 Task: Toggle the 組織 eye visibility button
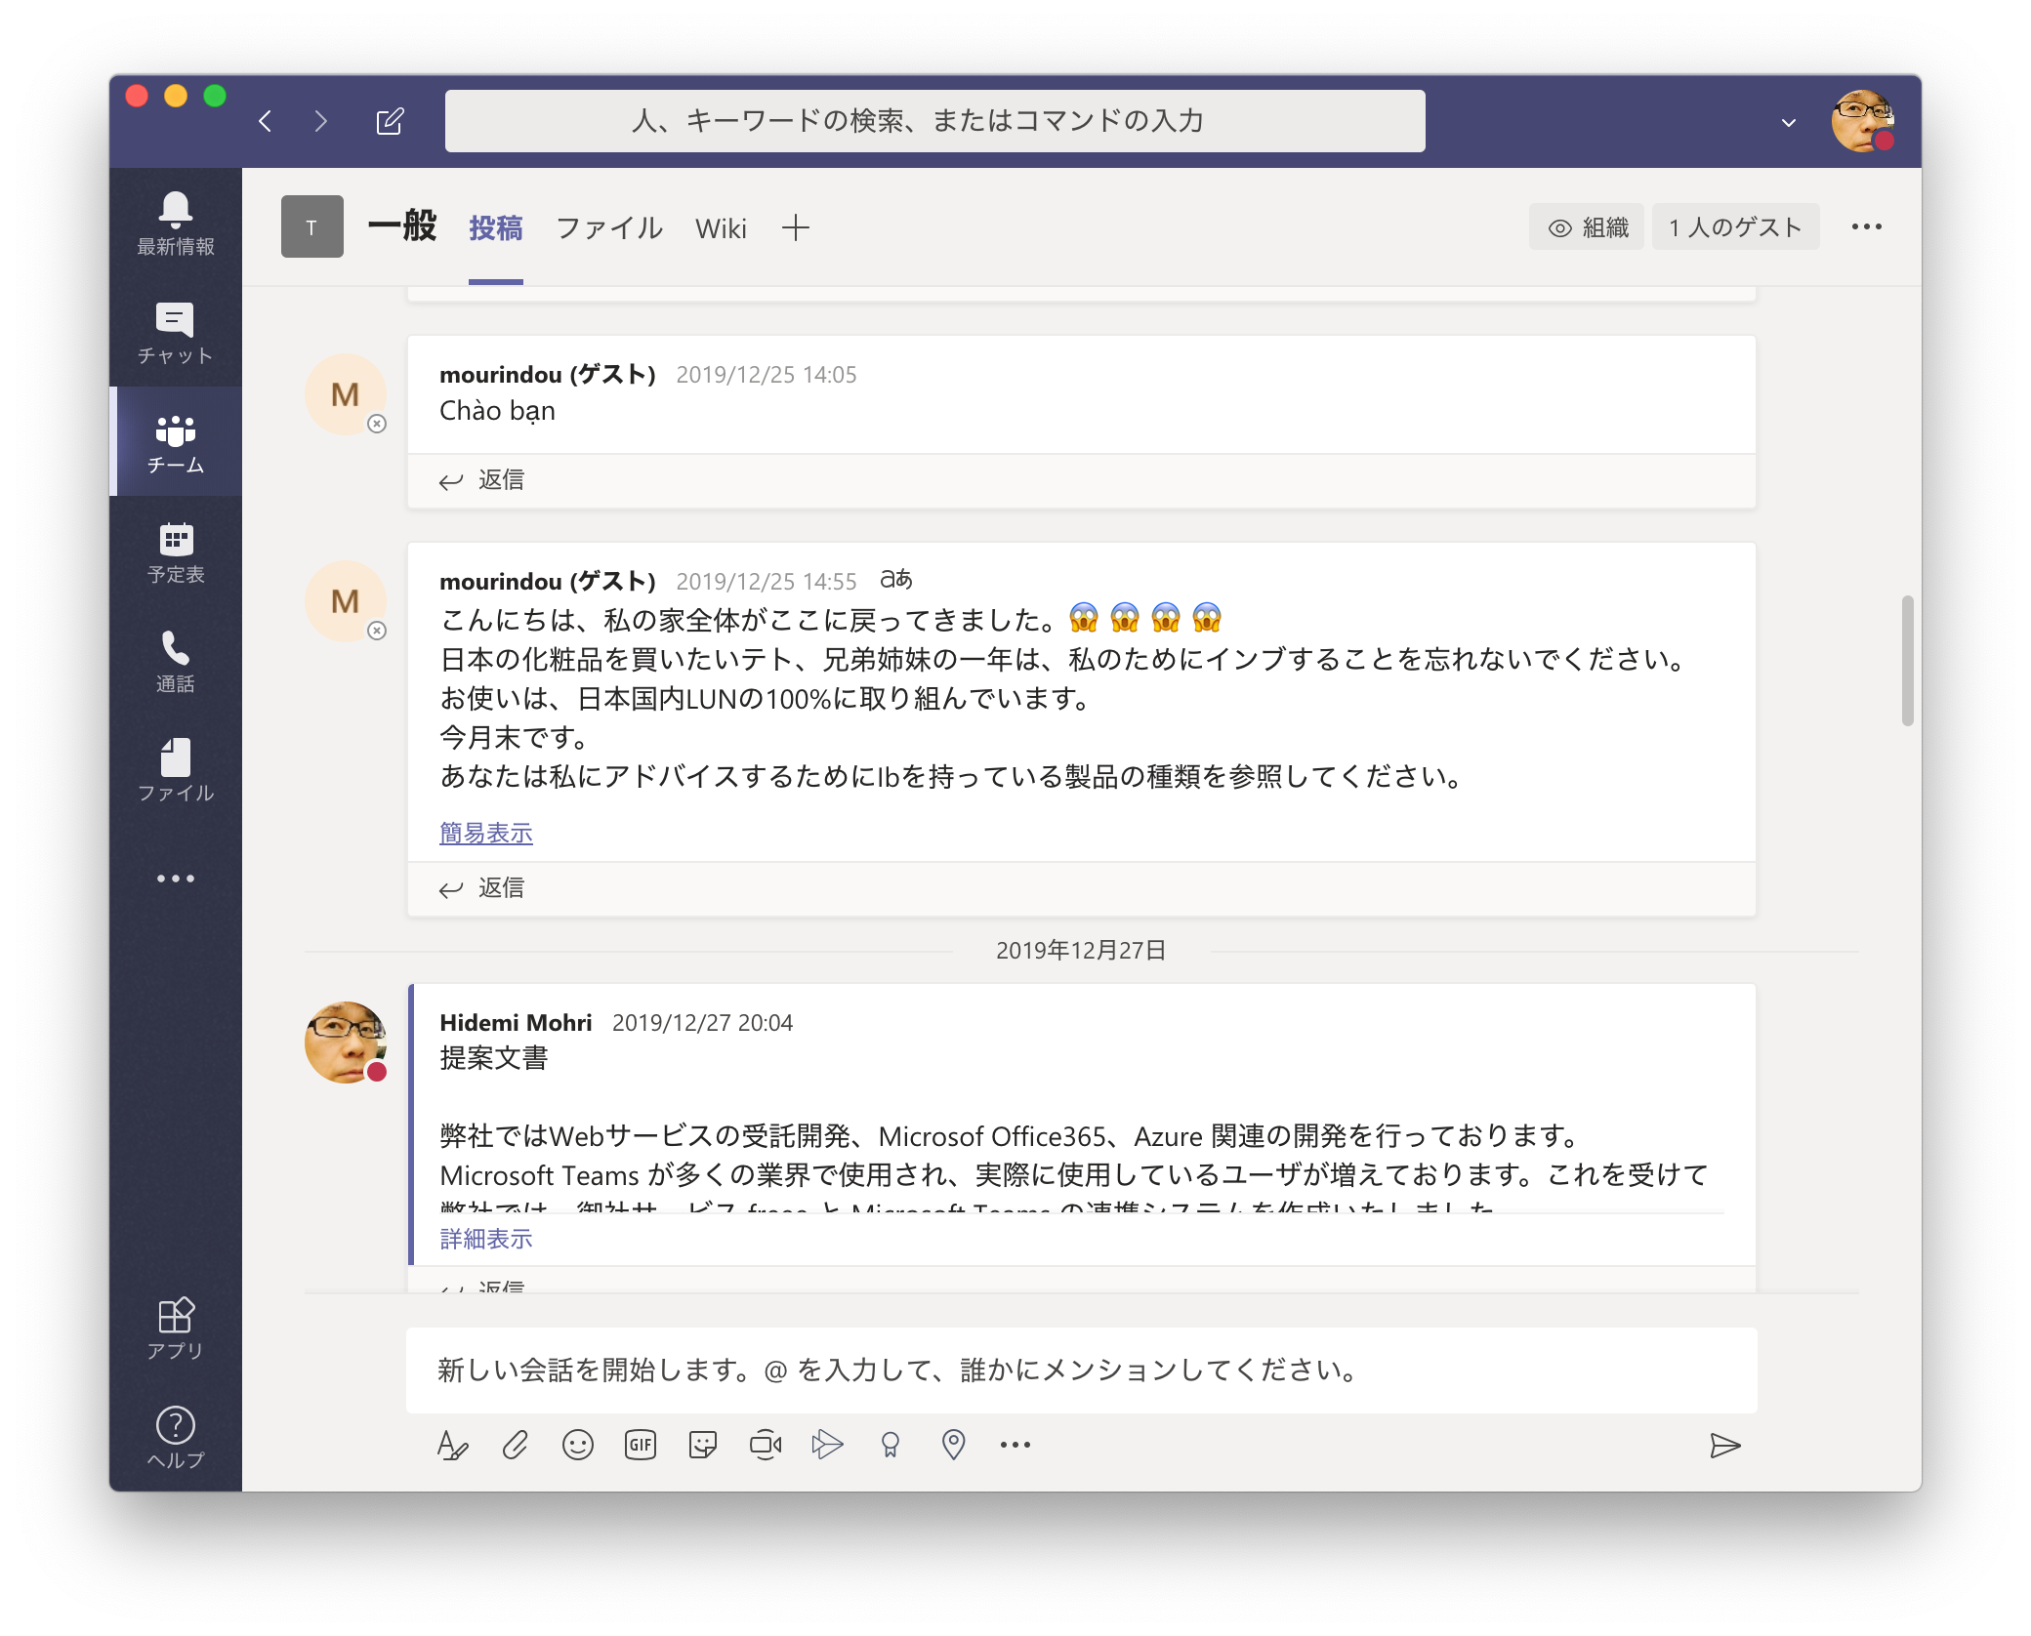point(1587,227)
